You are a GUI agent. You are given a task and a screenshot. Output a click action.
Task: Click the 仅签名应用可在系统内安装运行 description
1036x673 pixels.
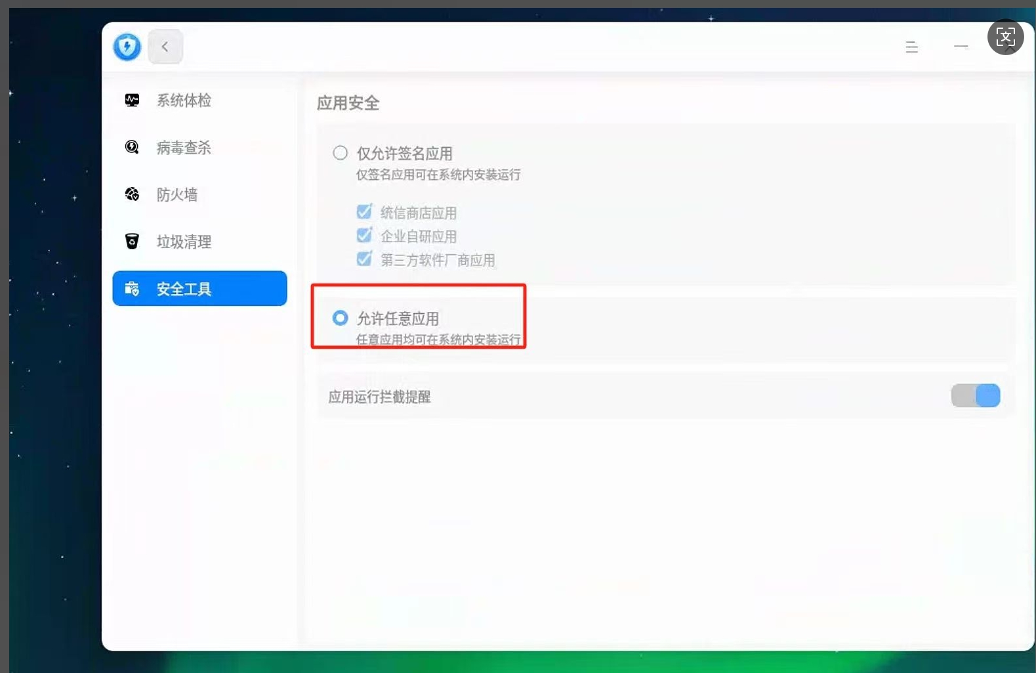click(x=438, y=175)
